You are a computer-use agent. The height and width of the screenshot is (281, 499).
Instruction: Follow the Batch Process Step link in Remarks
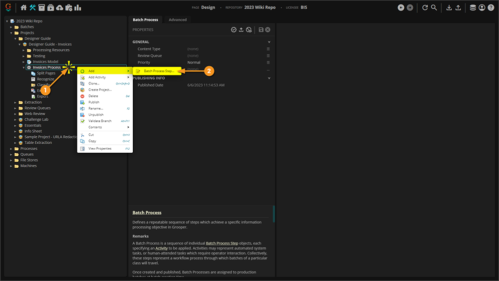click(x=222, y=243)
